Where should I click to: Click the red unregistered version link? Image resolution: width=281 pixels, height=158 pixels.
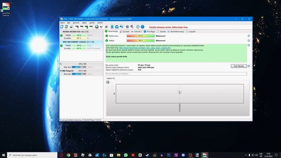click(x=169, y=27)
